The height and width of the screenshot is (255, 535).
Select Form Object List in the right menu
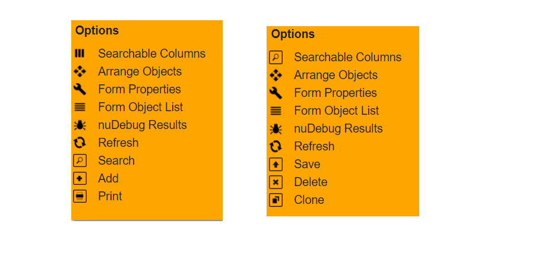click(336, 111)
